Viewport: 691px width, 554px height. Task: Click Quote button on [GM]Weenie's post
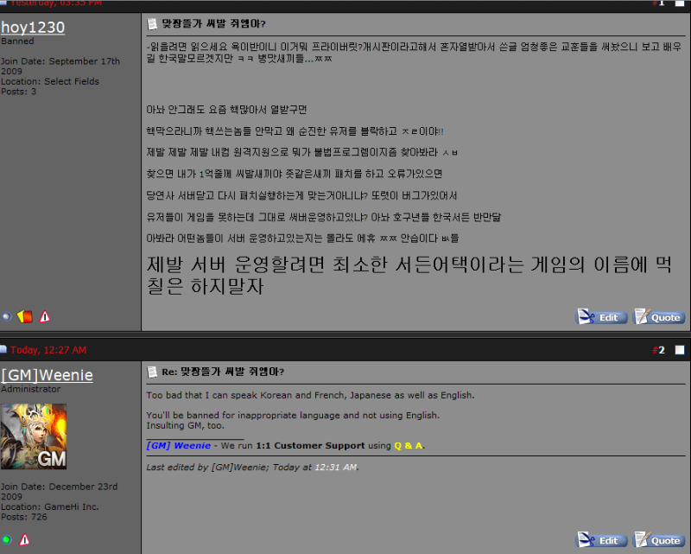(659, 540)
